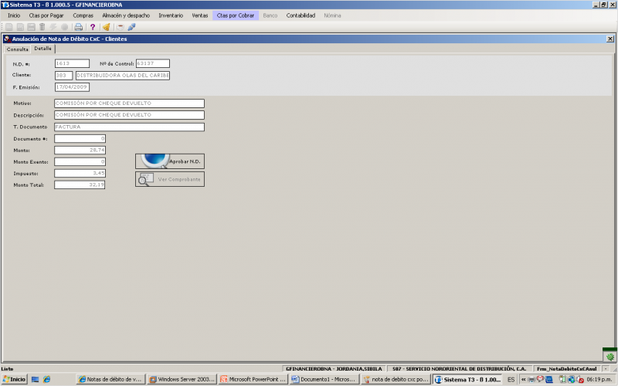Click the Frm_NotaDebitoCxCAnul status bar text

pyautogui.click(x=566, y=369)
